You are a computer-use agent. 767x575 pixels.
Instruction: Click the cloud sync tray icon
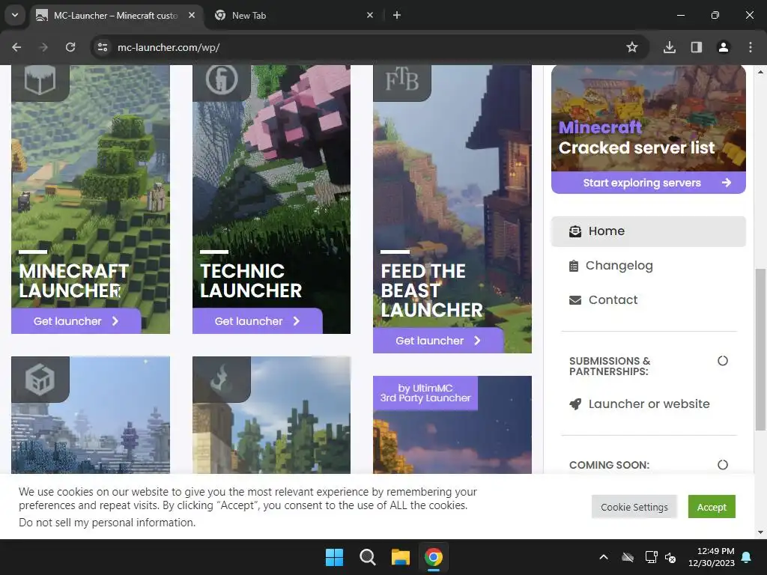click(x=628, y=557)
